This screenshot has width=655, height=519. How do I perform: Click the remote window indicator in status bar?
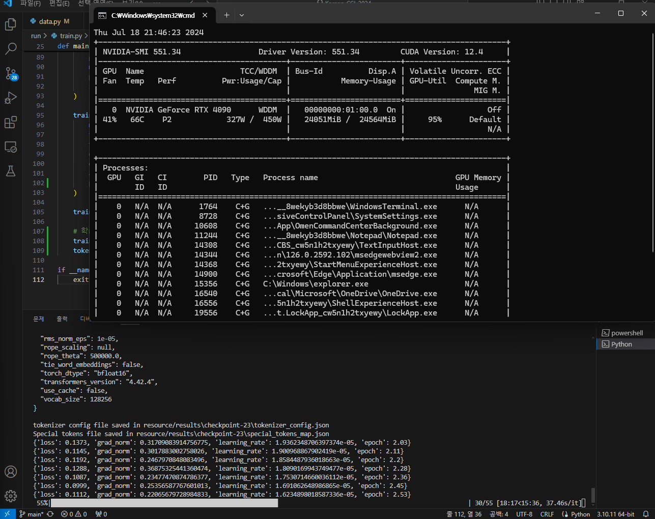pos(7,514)
